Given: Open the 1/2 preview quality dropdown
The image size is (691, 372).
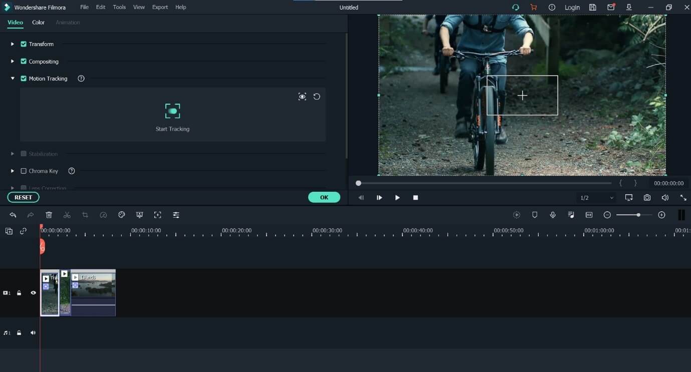Looking at the screenshot, I should click(x=596, y=198).
